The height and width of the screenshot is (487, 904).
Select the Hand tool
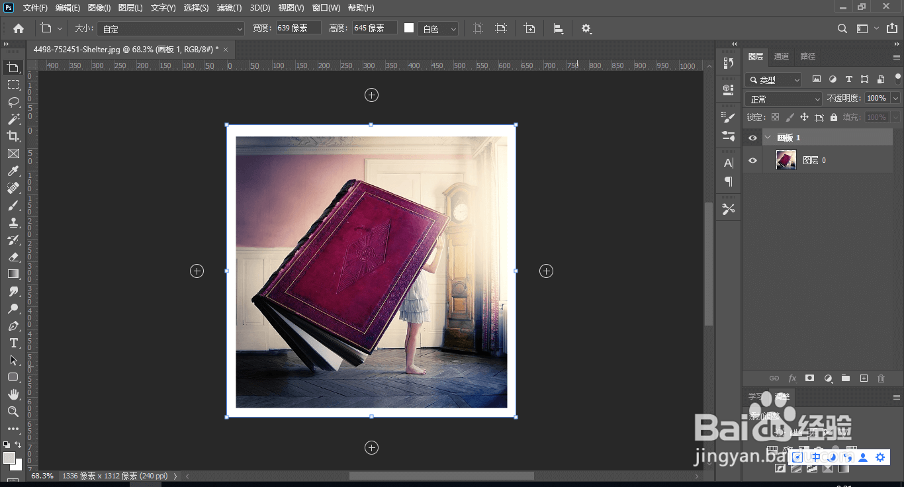tap(13, 394)
